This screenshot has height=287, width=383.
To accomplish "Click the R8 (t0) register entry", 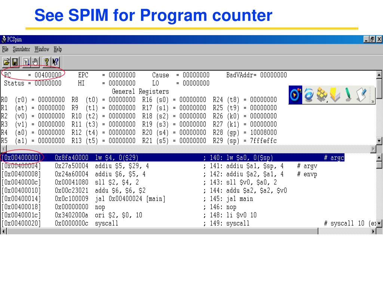I will tap(103, 100).
